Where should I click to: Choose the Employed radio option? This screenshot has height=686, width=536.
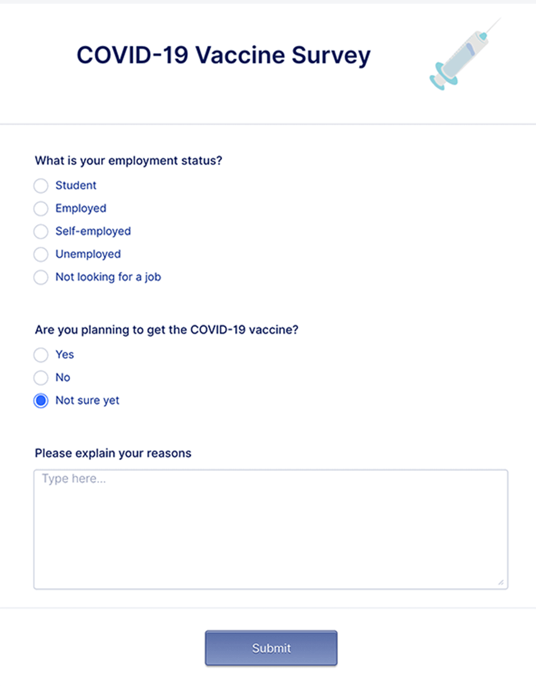click(41, 209)
